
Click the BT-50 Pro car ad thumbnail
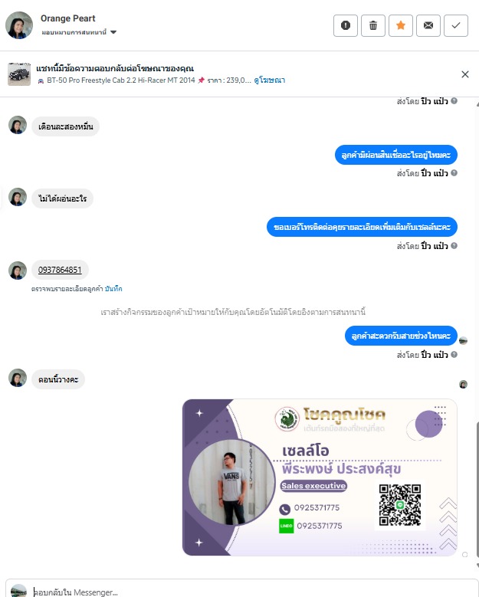[19, 74]
